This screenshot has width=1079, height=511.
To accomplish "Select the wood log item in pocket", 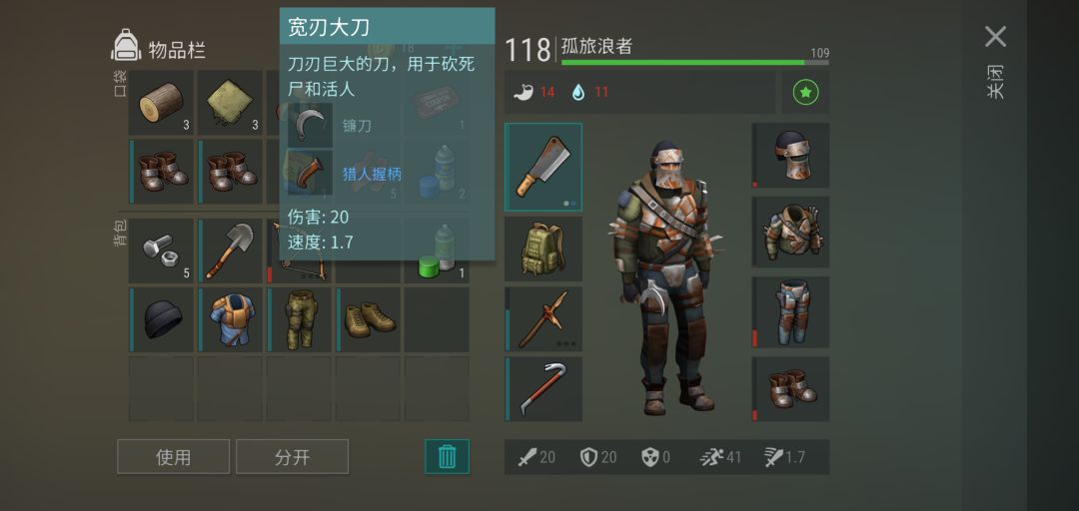I will tap(161, 103).
